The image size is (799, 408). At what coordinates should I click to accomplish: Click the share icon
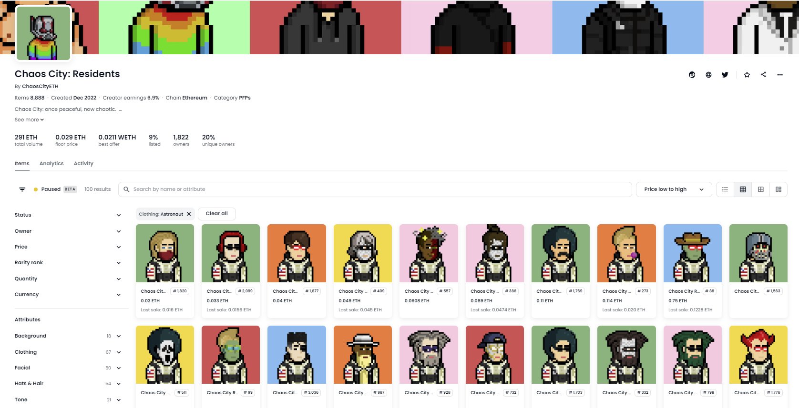point(764,75)
